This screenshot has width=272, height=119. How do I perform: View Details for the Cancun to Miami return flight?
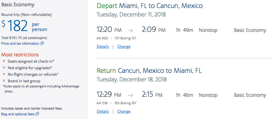[x=103, y=111]
